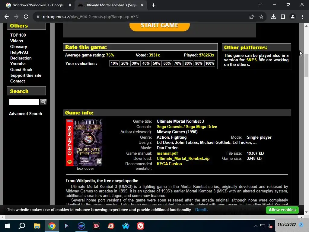Focus the sidebar search text box
Image resolution: width=309 pixels, height=232 pixels.
(24, 102)
